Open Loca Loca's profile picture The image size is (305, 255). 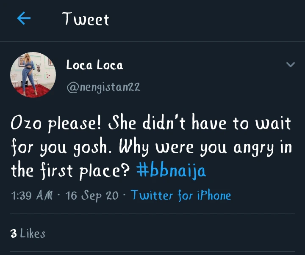(x=33, y=75)
